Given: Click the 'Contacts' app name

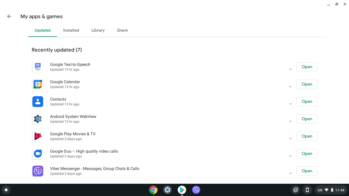Looking at the screenshot, I should (58, 99).
